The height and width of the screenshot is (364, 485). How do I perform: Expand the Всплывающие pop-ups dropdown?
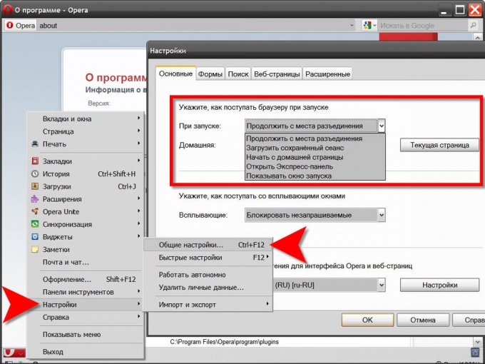coord(382,214)
